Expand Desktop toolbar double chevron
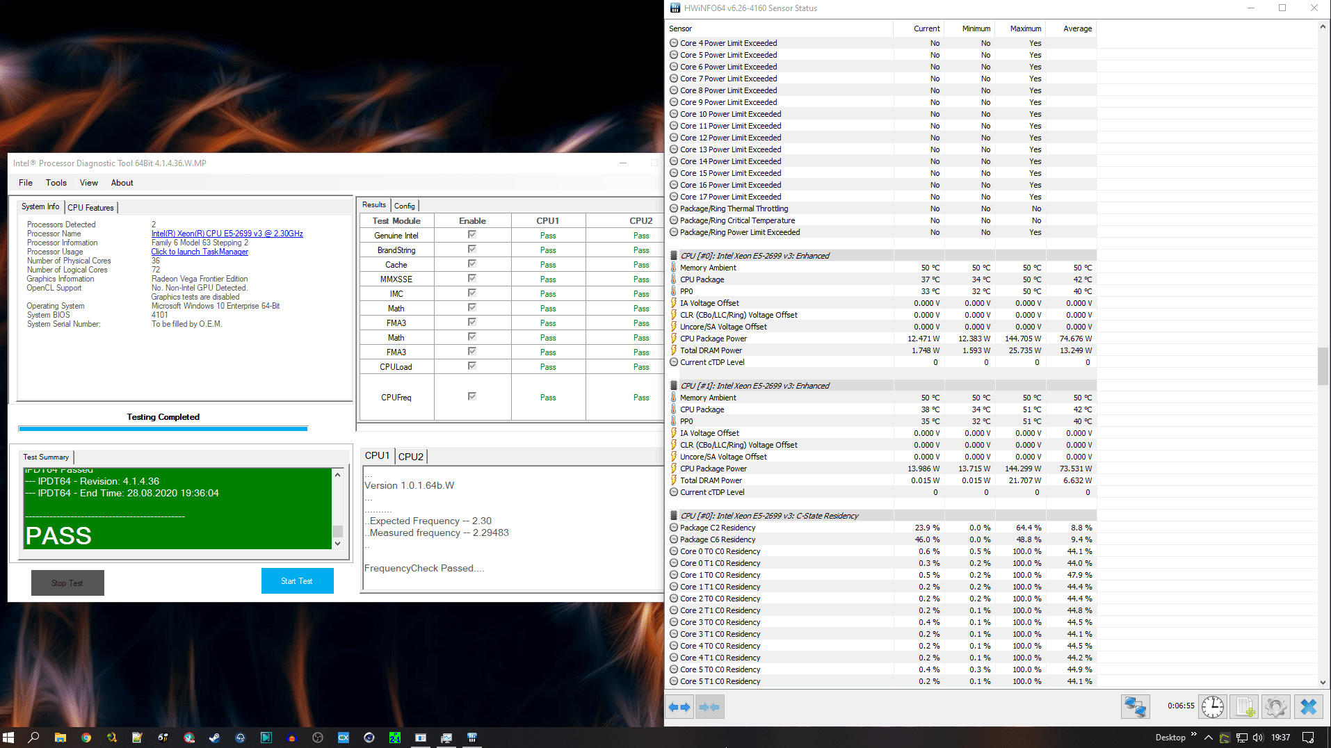1331x748 pixels. [x=1194, y=735]
